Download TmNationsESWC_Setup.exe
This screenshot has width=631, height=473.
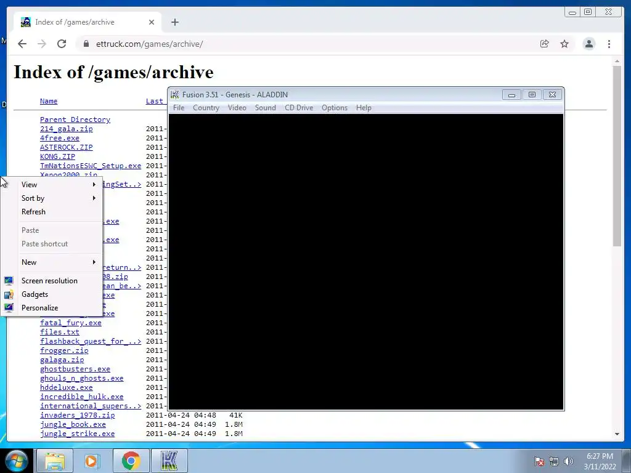click(91, 166)
